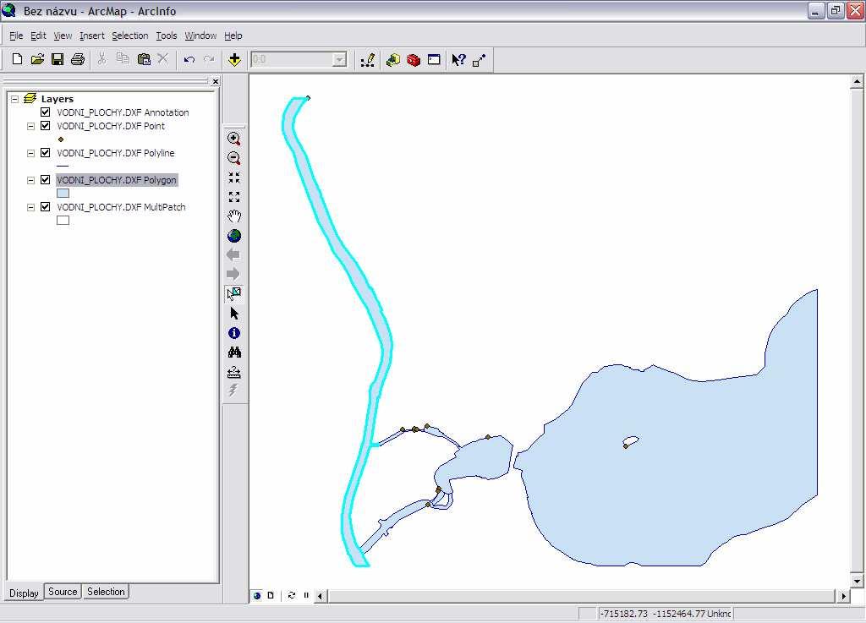Go back to previous extent arrow
Viewport: 866px width, 623px height.
[x=233, y=255]
